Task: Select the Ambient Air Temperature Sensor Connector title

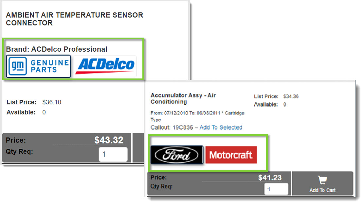Action: tap(75, 19)
